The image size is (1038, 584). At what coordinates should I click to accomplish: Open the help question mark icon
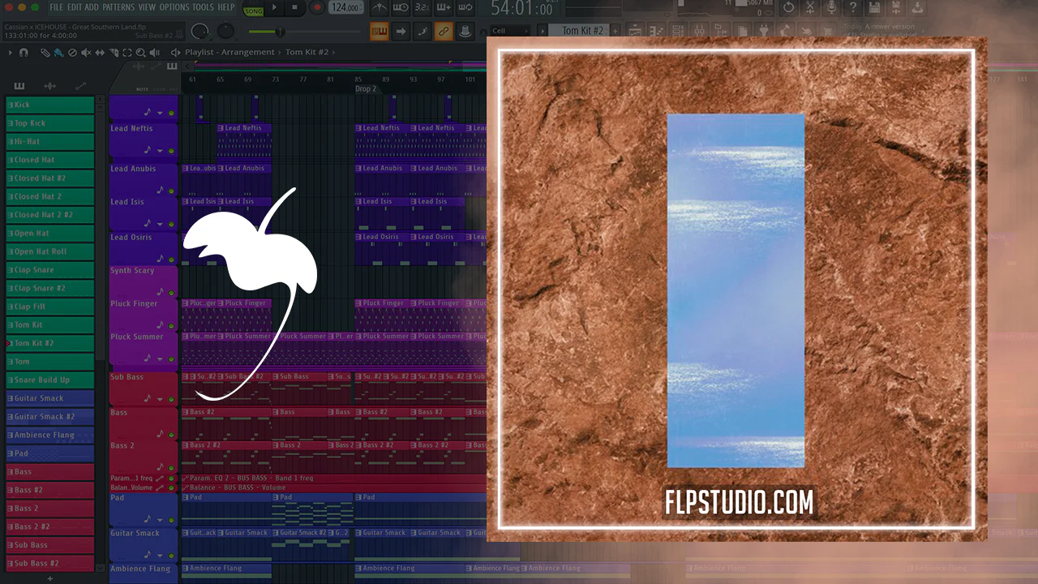click(x=852, y=8)
